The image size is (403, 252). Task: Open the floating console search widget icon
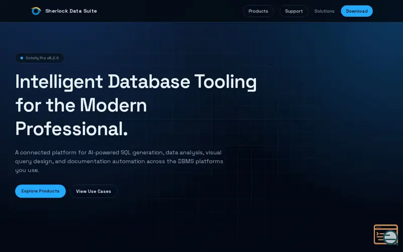click(x=386, y=234)
